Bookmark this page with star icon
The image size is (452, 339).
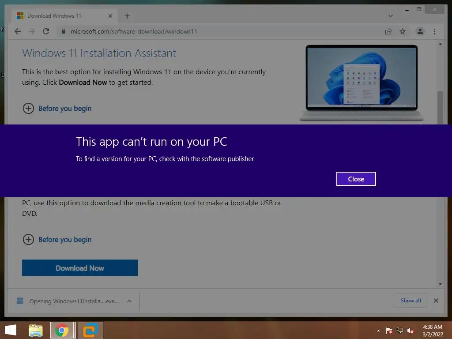pos(403,31)
